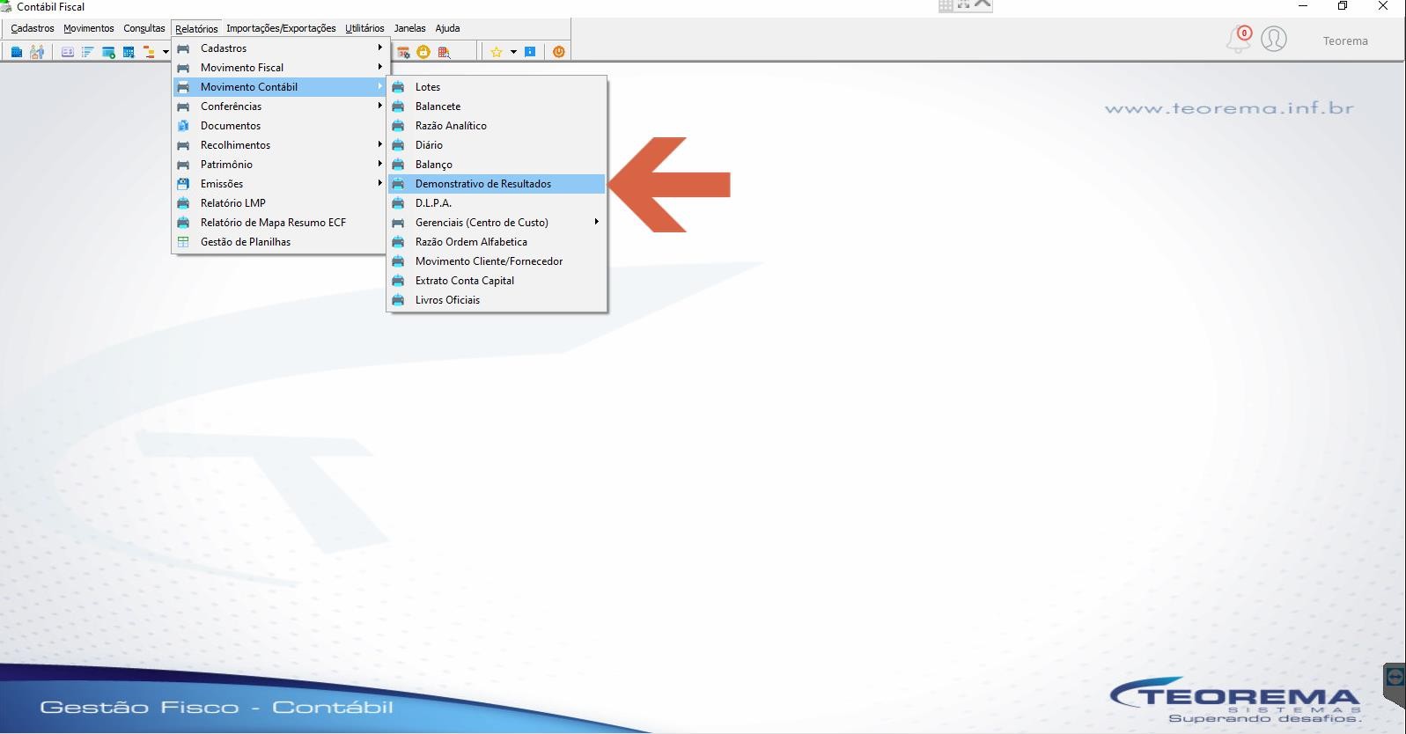
Task: Click the Teorema user name label
Action: [x=1345, y=40]
